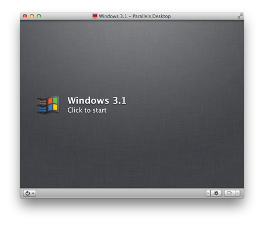Click the Windows 3.1 flag logo
264x226 pixels.
tap(48, 105)
